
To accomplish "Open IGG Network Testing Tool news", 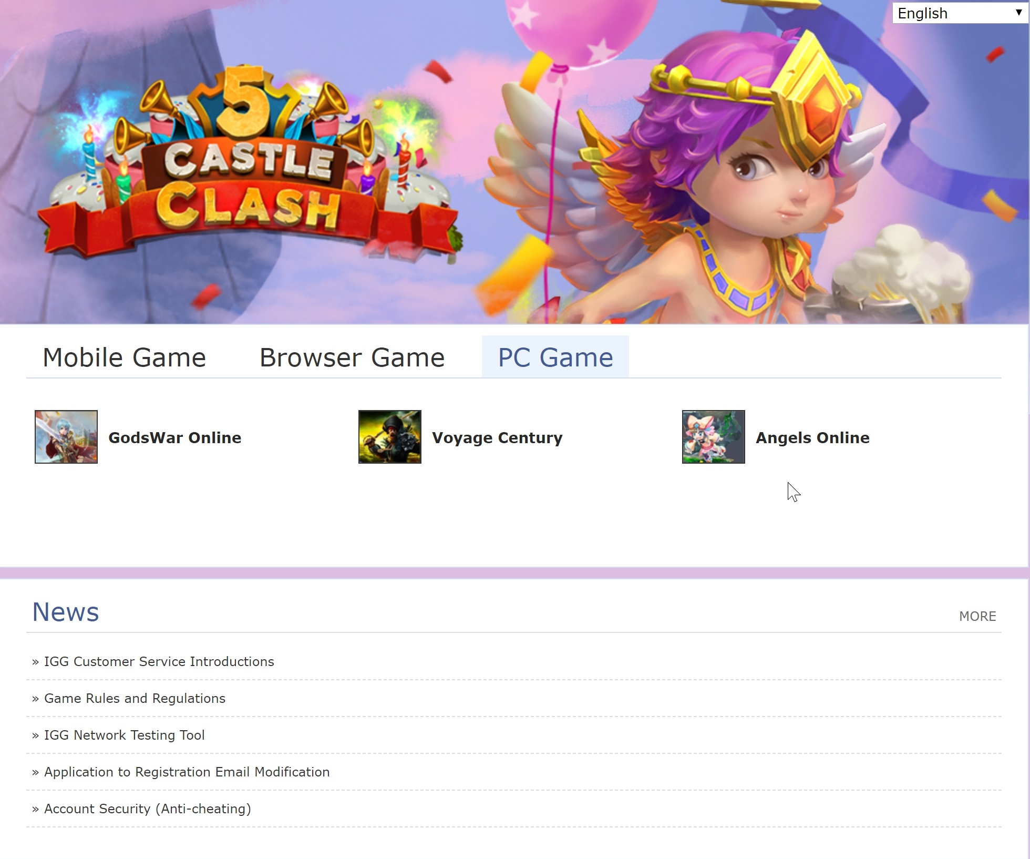I will pos(124,735).
